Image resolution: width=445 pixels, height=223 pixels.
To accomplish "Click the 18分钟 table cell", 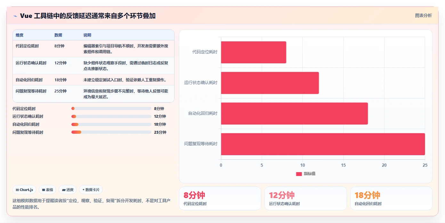I will click(61, 80).
